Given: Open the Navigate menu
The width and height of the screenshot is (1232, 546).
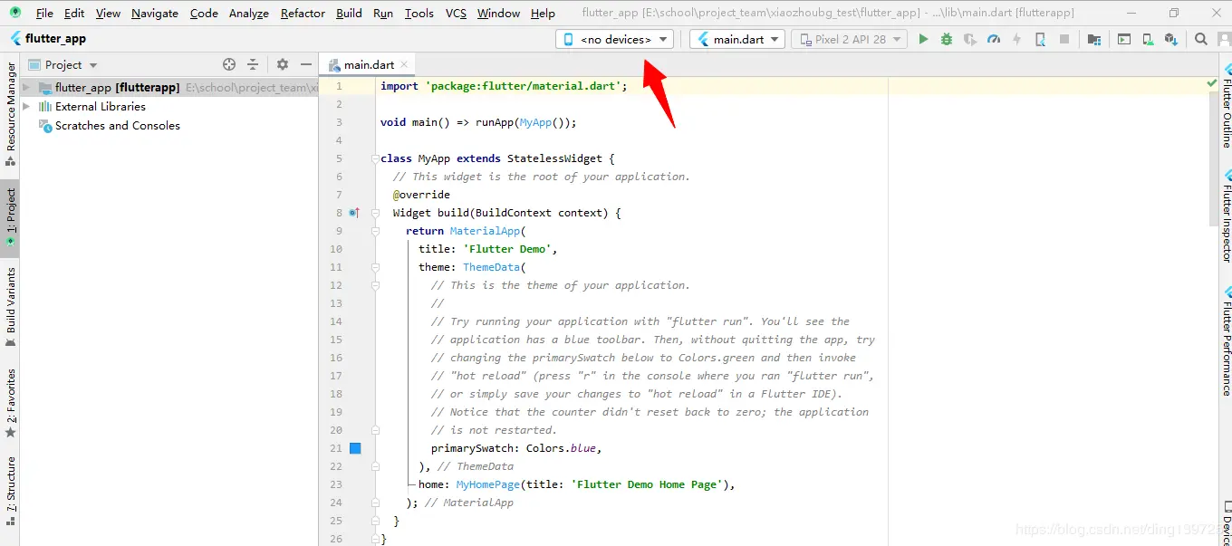Looking at the screenshot, I should (154, 14).
